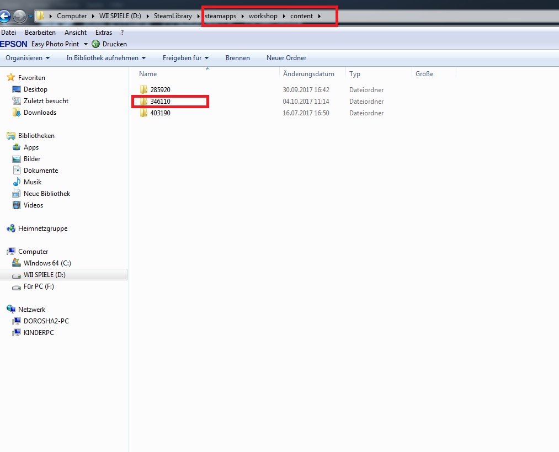This screenshot has width=559, height=452.
Task: Click Für PC (F:) drive icon
Action: tap(17, 286)
